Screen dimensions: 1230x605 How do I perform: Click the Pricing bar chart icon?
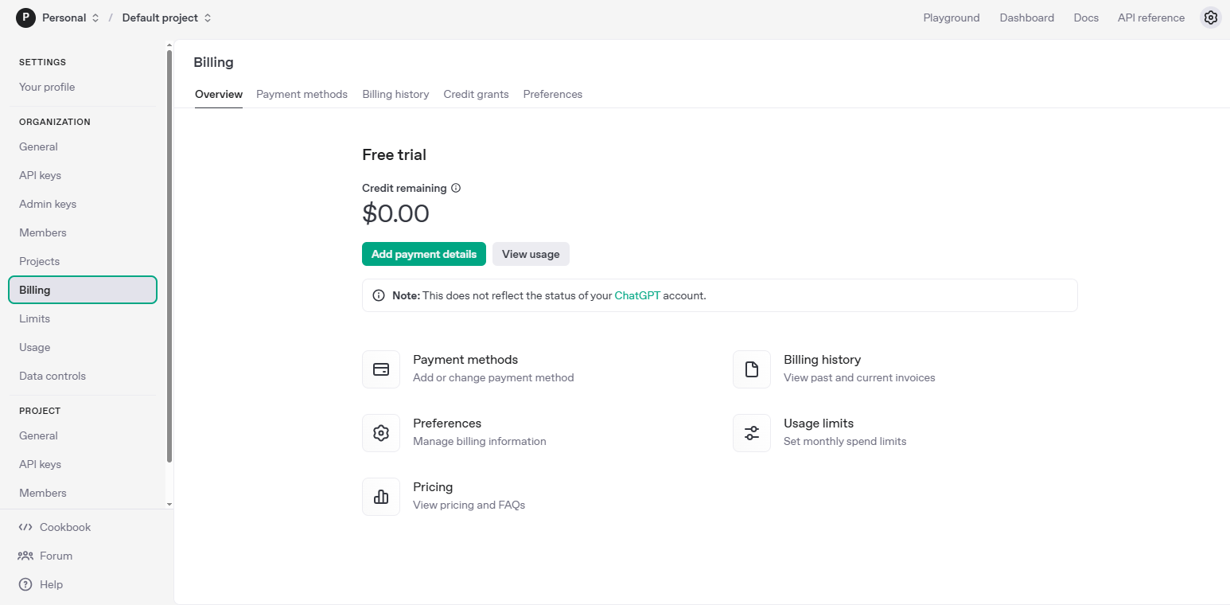(381, 497)
